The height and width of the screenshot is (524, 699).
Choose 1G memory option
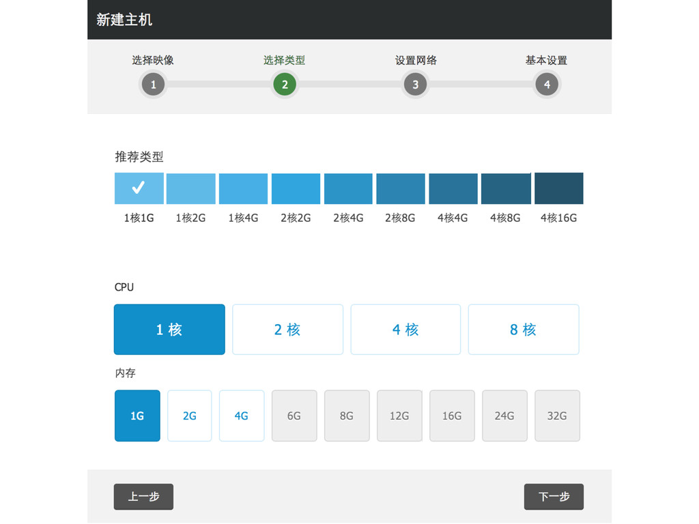137,416
